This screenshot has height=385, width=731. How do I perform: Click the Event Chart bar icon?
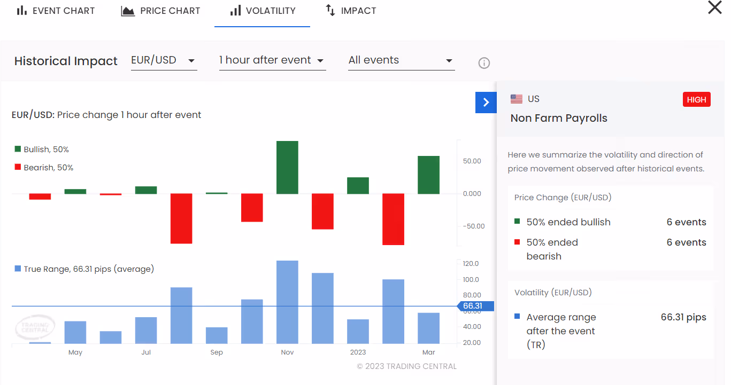tap(21, 11)
